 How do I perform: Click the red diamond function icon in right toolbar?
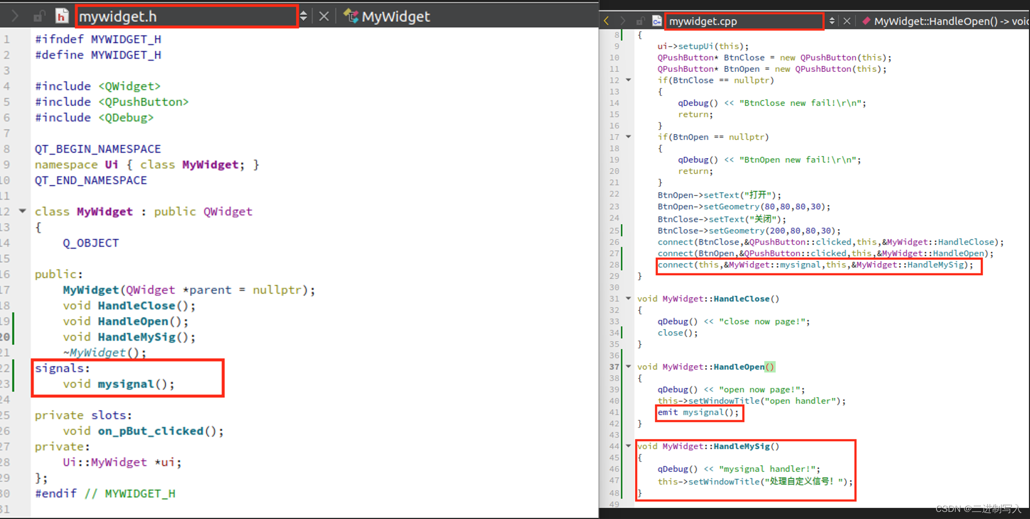click(x=866, y=21)
